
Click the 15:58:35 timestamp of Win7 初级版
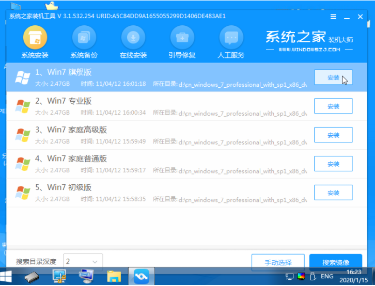point(113,199)
